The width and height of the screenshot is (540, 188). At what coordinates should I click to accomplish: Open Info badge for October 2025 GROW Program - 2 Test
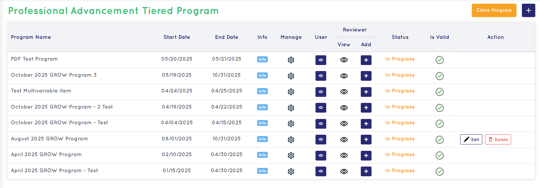(262, 107)
